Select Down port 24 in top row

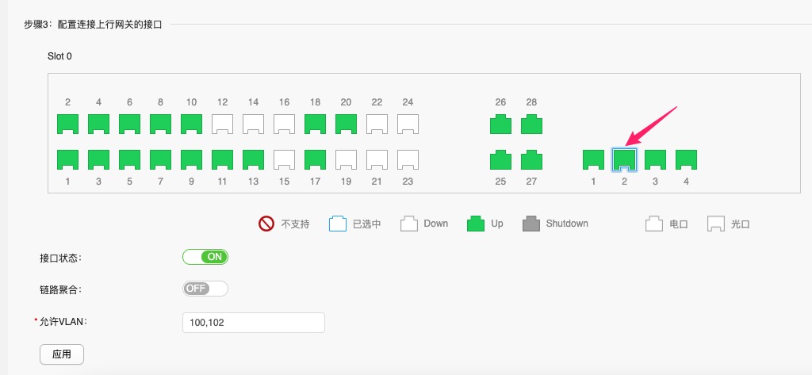[x=408, y=124]
